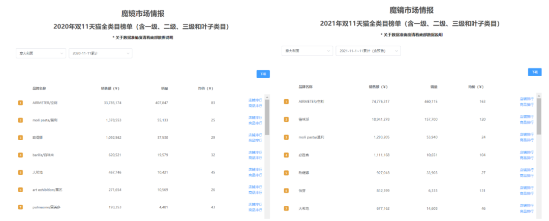Open 商品排行 for the 467,746 sales row
The height and width of the screenshot is (221, 549).
click(255, 175)
